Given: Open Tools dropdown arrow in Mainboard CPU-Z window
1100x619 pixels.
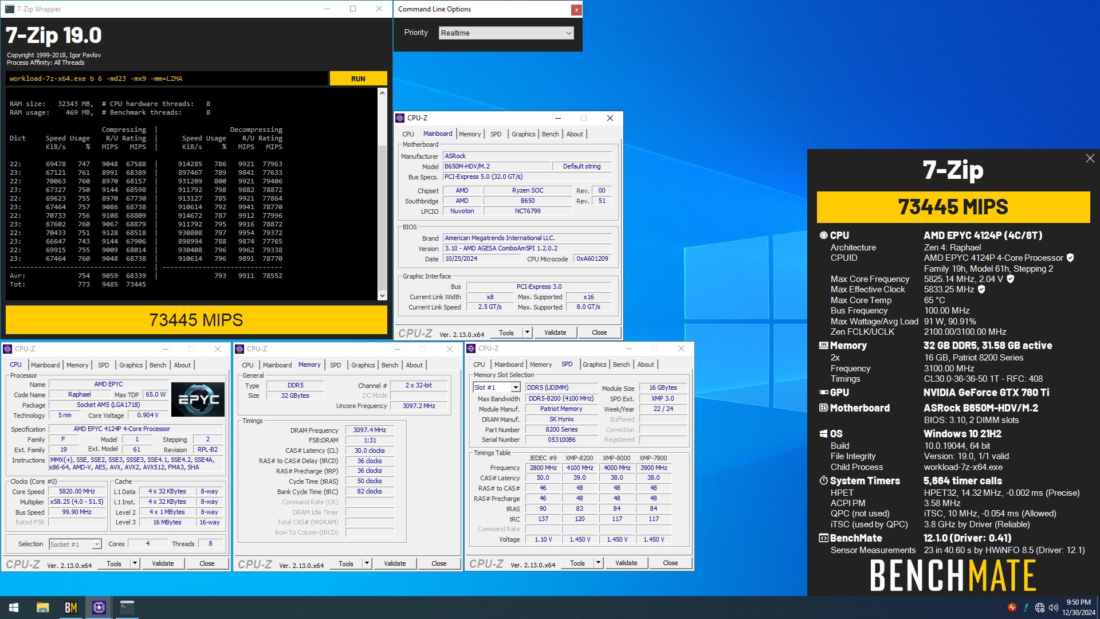Looking at the screenshot, I should coord(527,332).
